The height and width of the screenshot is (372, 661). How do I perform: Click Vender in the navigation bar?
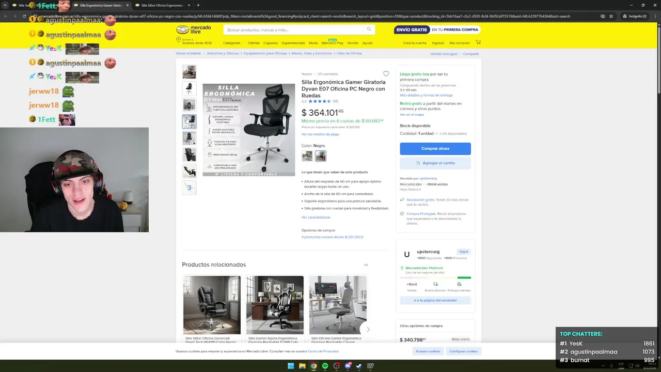point(353,43)
